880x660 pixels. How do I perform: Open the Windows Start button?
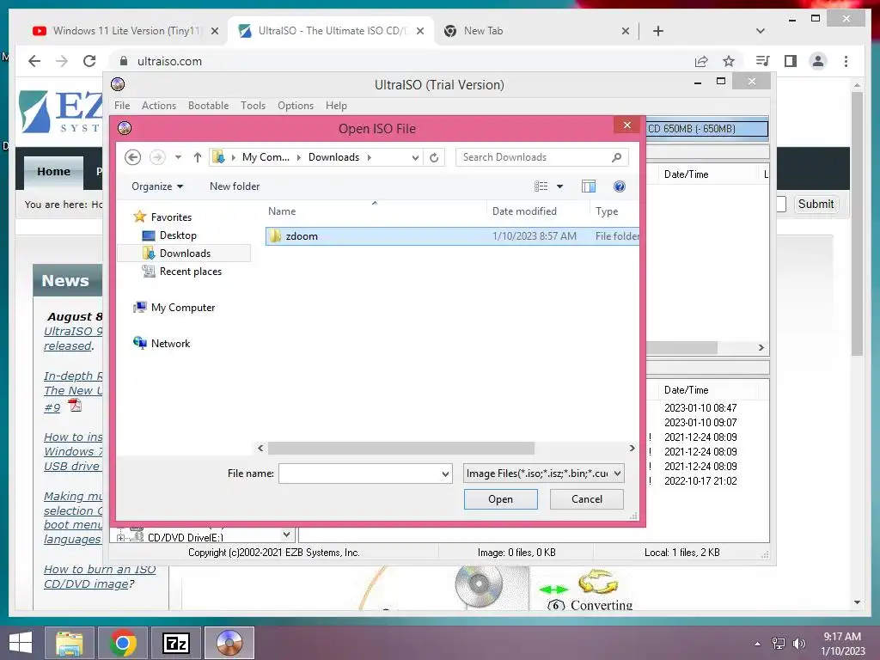click(21, 643)
